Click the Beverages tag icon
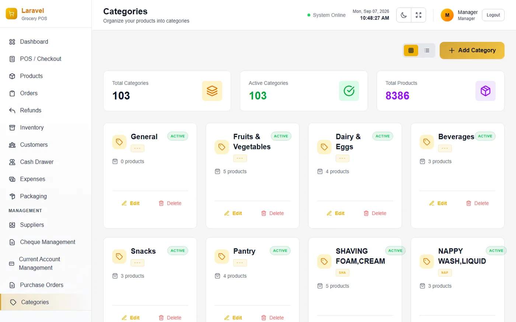 427,142
